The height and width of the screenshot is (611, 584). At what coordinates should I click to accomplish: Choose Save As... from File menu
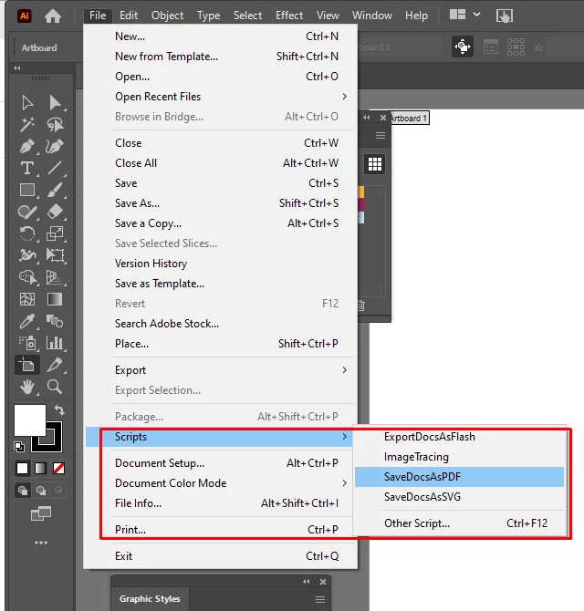coord(221,203)
